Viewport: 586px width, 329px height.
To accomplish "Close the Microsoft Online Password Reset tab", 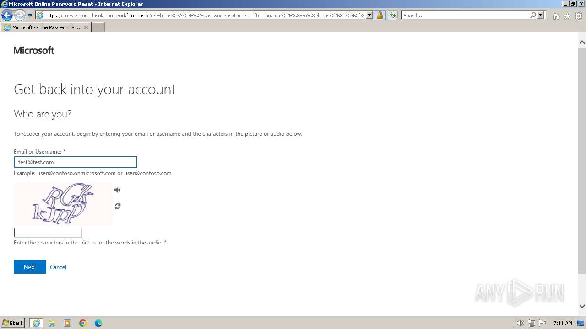I will [x=86, y=27].
